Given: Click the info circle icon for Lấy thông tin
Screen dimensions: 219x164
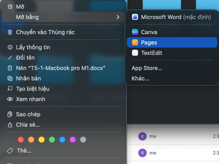Looking at the screenshot, I should [10, 47].
